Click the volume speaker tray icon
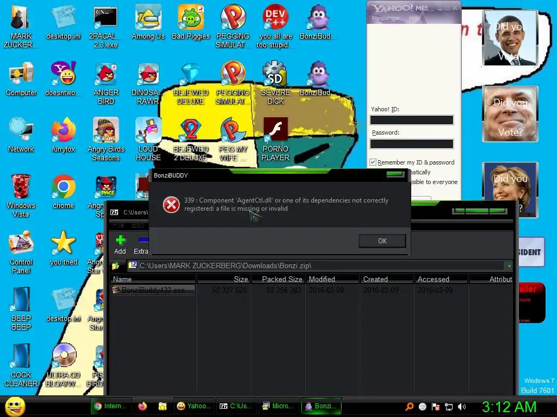 pos(462,407)
